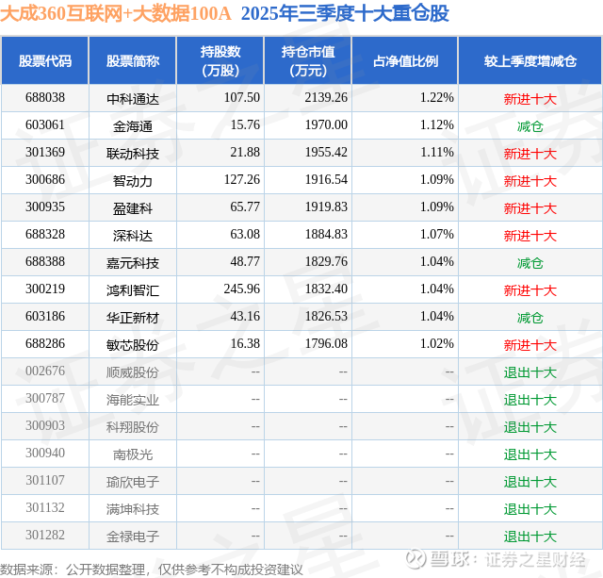Screen dimensions: 603x578
Task: Click the 1.22% ratio cell
Action: point(437,97)
